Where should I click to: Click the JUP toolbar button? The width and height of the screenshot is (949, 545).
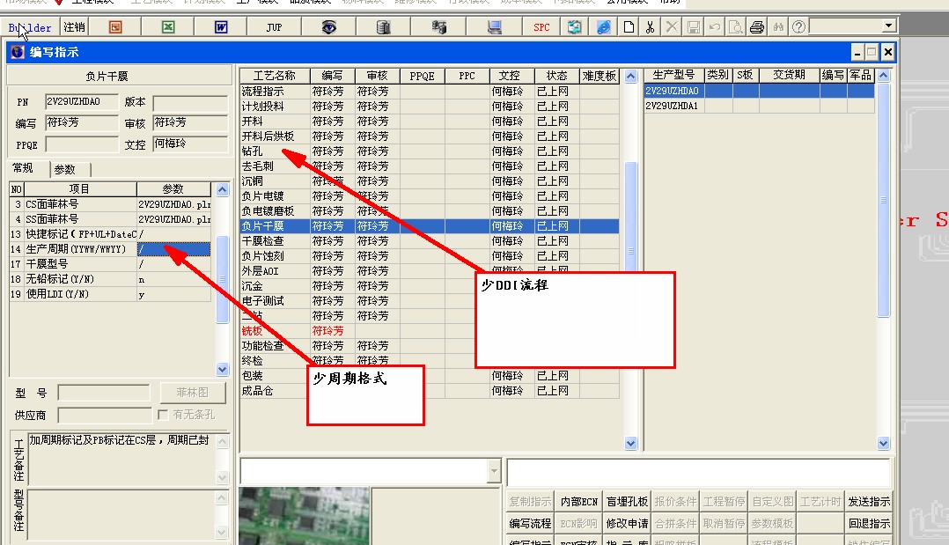point(274,27)
